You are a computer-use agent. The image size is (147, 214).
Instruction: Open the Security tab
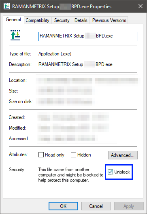(62, 20)
